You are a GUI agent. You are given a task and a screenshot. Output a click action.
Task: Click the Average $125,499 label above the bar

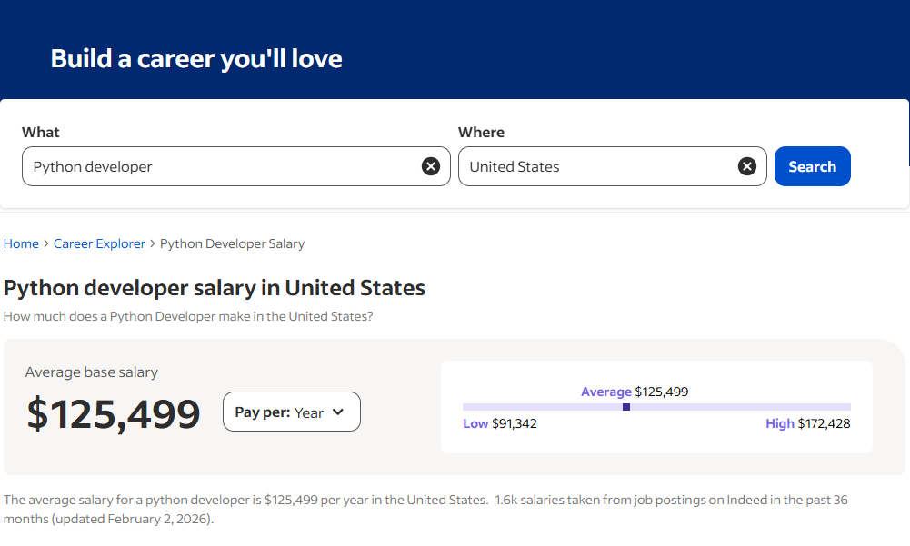pyautogui.click(x=635, y=391)
